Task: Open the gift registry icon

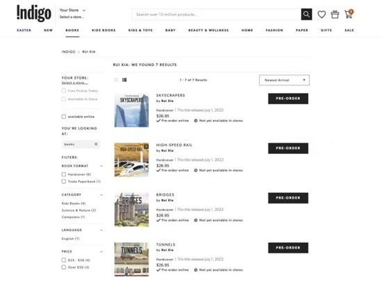Action: click(335, 15)
